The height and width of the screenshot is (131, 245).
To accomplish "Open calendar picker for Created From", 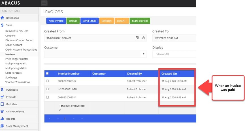I will [137, 38].
